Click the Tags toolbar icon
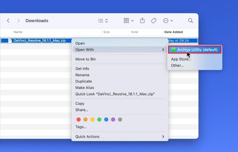The width and height of the screenshot is (238, 152). (x=153, y=21)
